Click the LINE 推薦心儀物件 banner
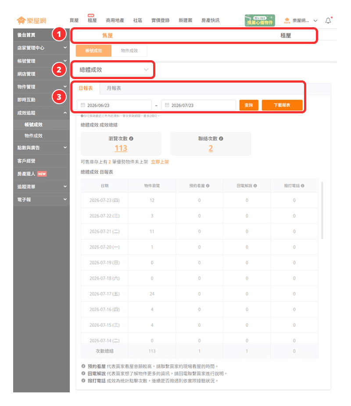Image resolution: width=351 pixels, height=406 pixels. [260, 20]
